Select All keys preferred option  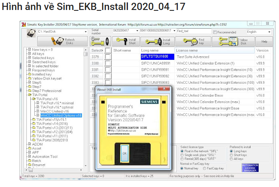pyautogui.click(x=231, y=159)
